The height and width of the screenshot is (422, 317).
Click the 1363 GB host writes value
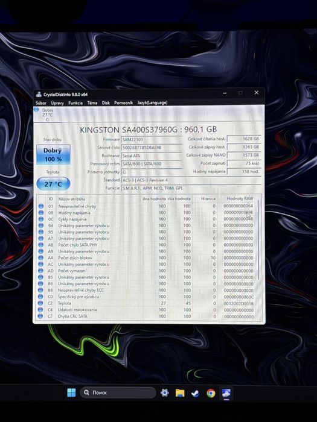244,147
